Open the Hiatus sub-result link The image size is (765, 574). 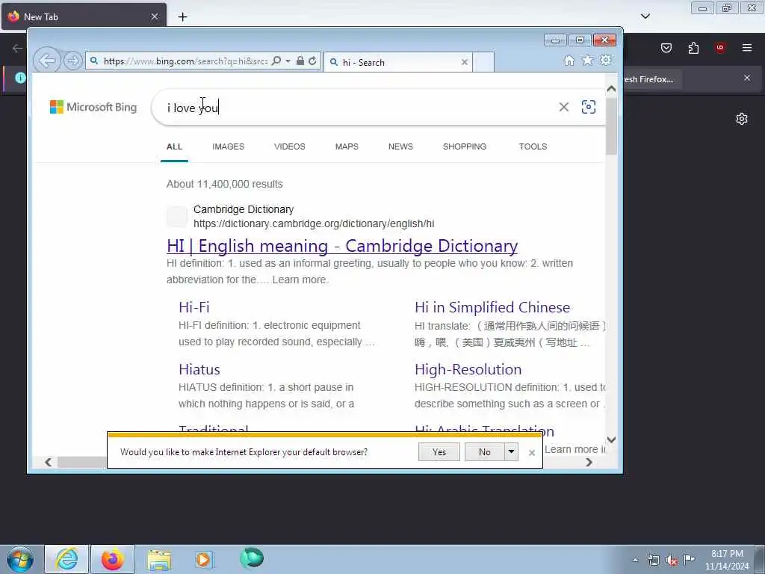coord(199,369)
